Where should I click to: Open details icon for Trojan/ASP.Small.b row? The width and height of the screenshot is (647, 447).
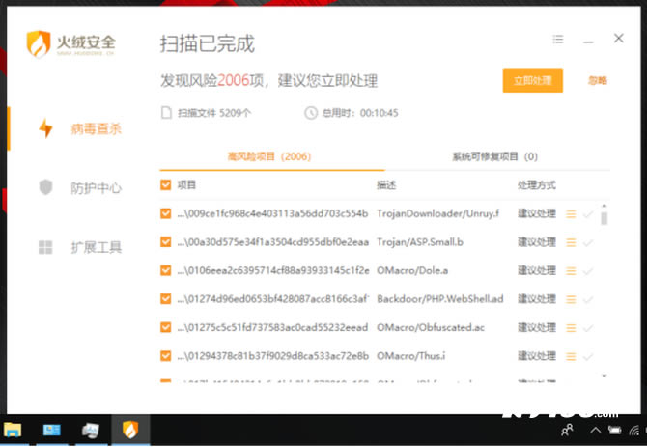click(571, 242)
